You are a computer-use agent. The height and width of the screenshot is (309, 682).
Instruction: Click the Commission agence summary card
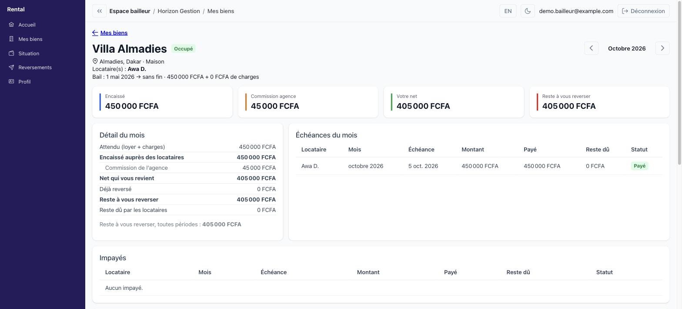pyautogui.click(x=308, y=102)
